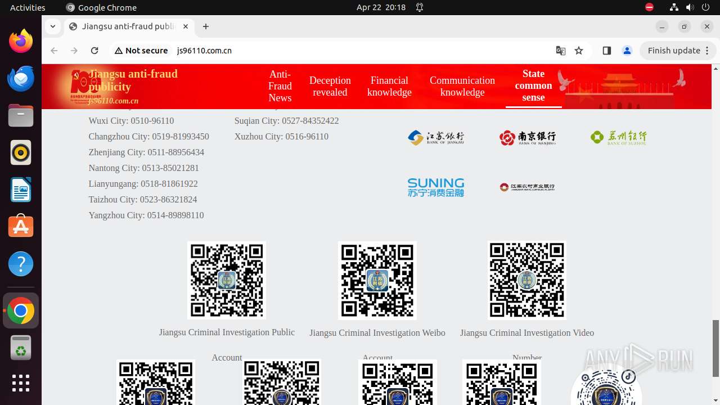Image resolution: width=720 pixels, height=405 pixels.
Task: Open Activities overview
Action: click(x=28, y=7)
